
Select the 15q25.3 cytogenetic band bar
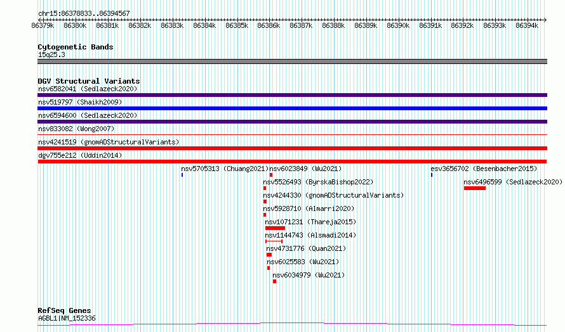(x=292, y=61)
